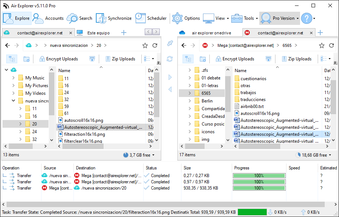
Task: Collapse the nueva sincronizacion tree folder
Action: coord(13,101)
